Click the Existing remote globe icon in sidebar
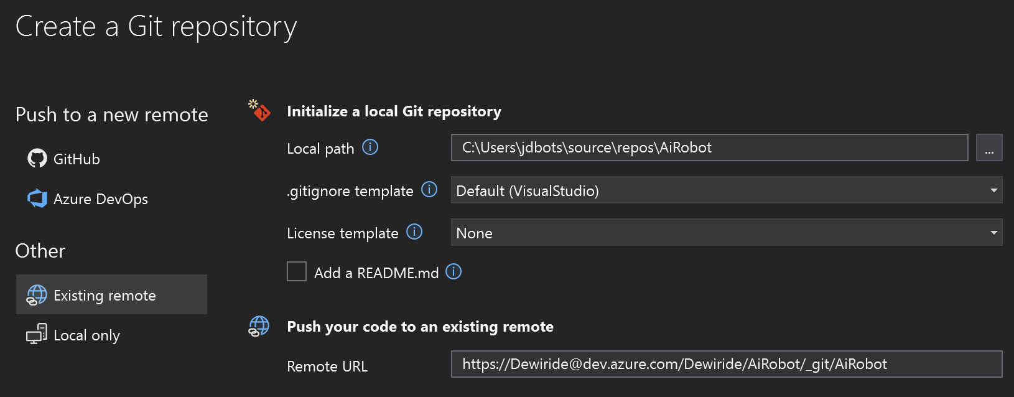 [x=37, y=295]
